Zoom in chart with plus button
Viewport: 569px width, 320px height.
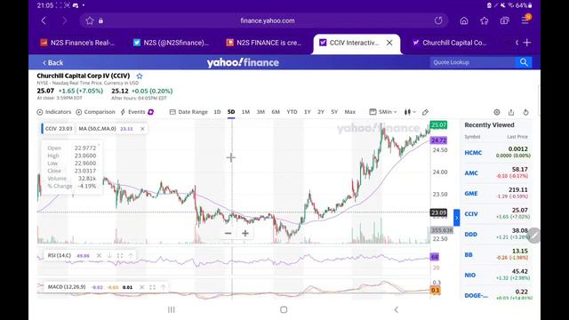coord(245,233)
